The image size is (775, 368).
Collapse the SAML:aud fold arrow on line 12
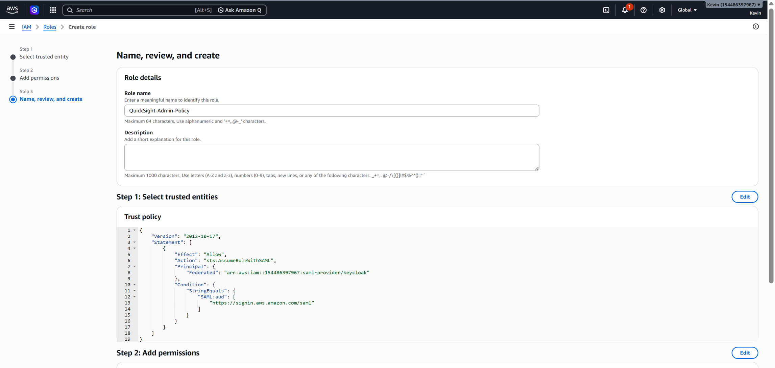pyautogui.click(x=135, y=297)
